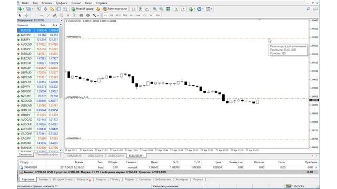The width and height of the screenshot is (337, 189).
Task: Select the Horizontal Line drawing tool
Action: point(42,15)
